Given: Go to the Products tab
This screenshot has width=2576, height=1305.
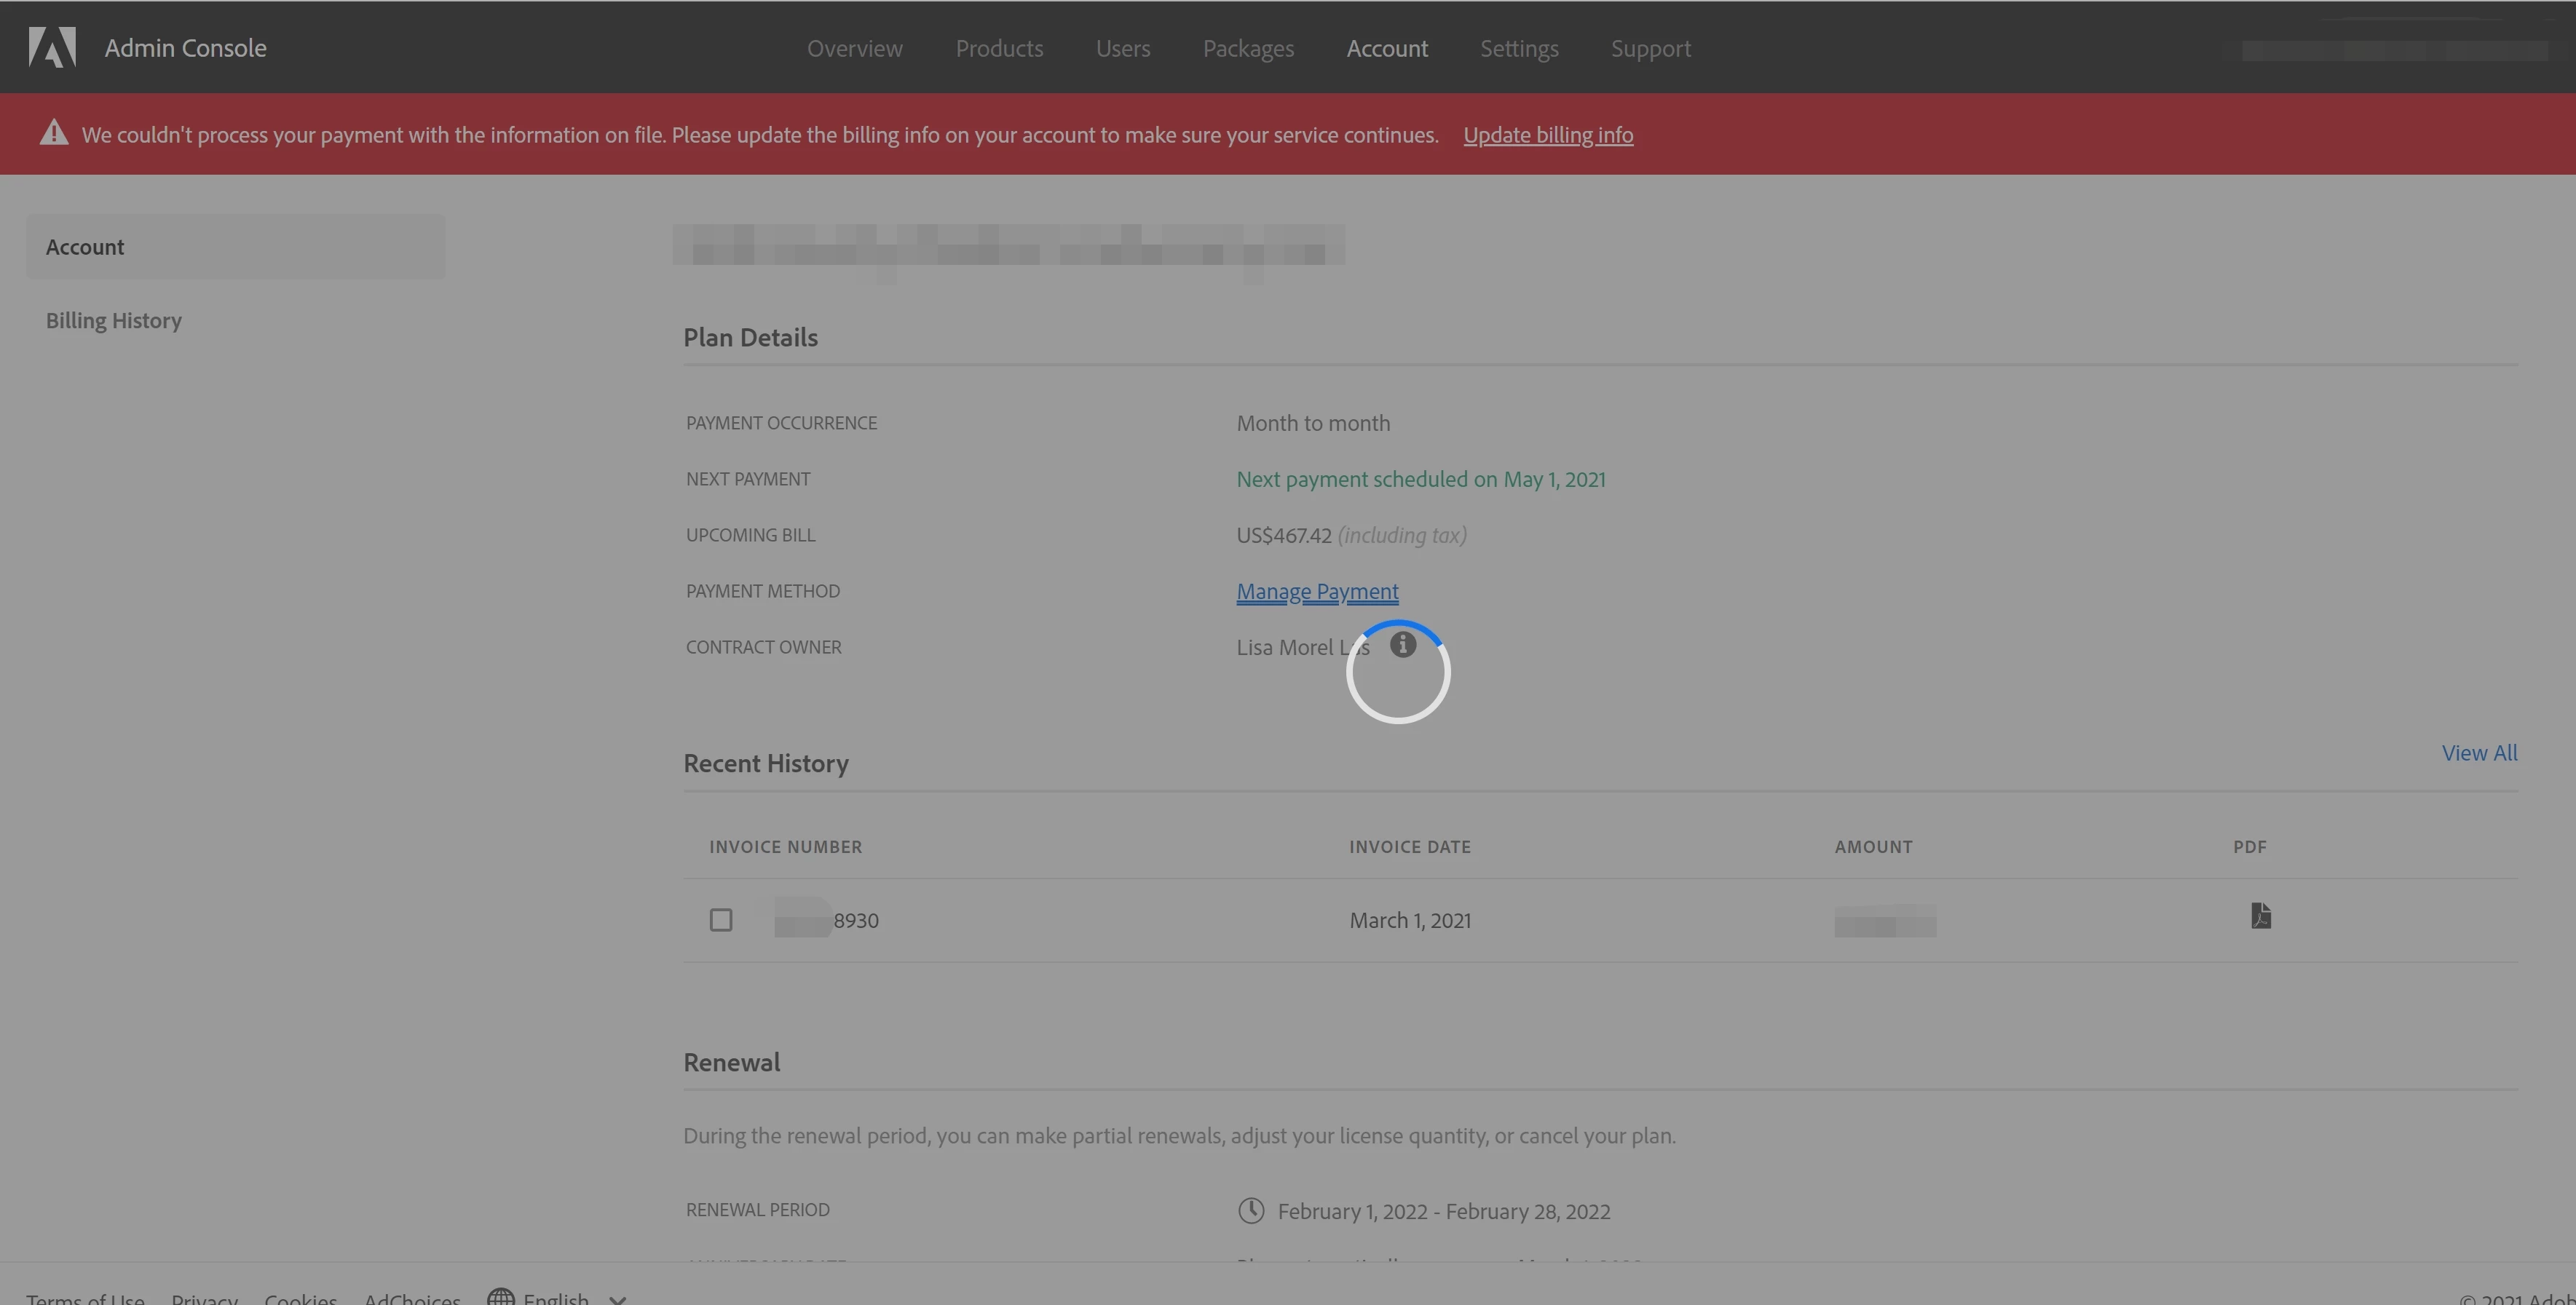Looking at the screenshot, I should (999, 48).
